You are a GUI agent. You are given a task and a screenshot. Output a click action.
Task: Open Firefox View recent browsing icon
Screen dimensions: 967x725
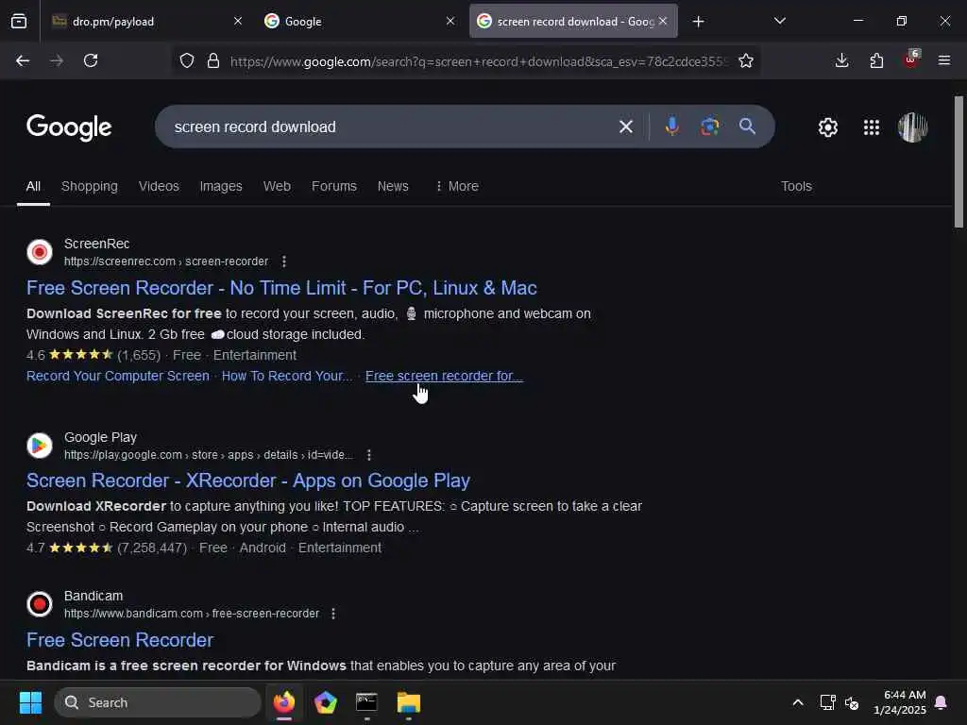[x=19, y=21]
